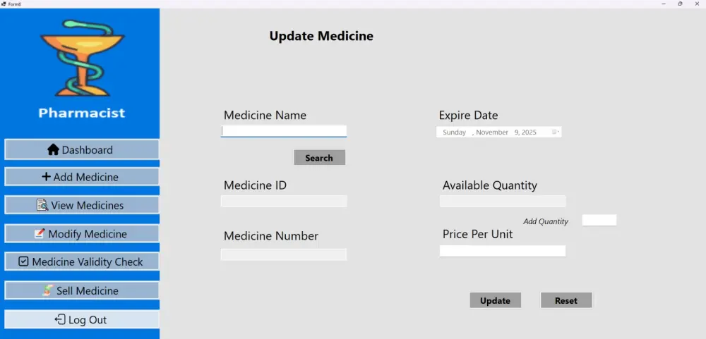Select the Price Per Unit field
Viewport: 706px width, 339px height.
(x=502, y=251)
